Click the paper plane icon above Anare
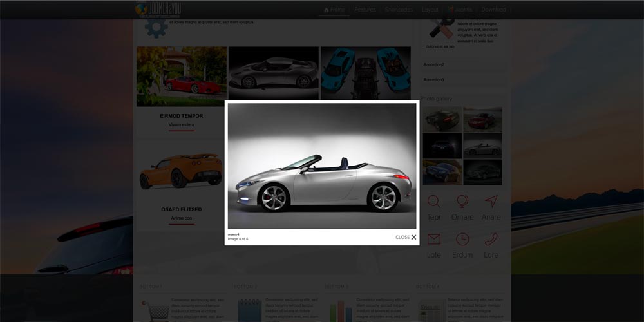The height and width of the screenshot is (322, 644). (x=491, y=202)
